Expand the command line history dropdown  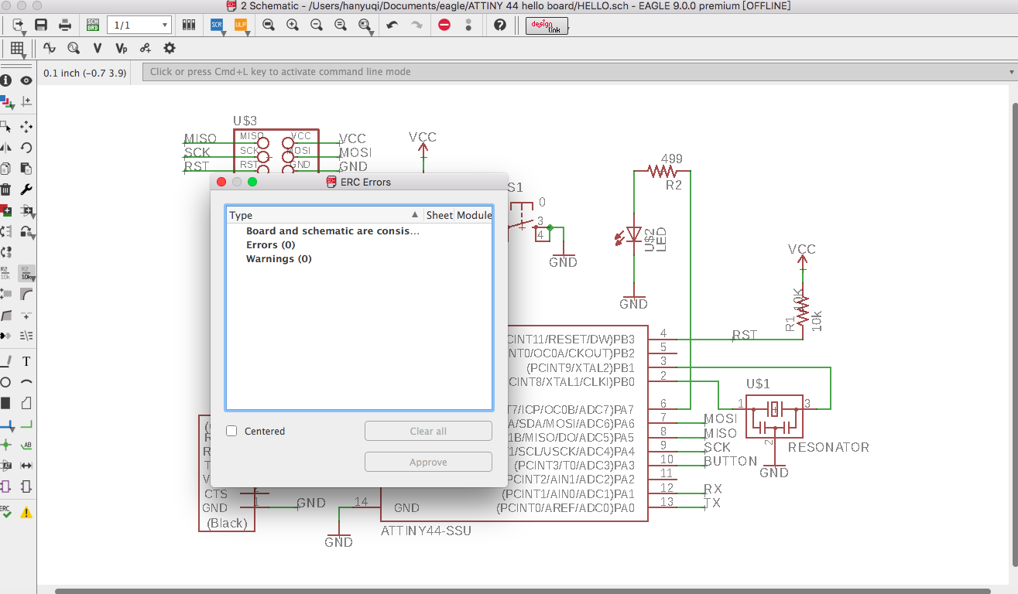1011,72
